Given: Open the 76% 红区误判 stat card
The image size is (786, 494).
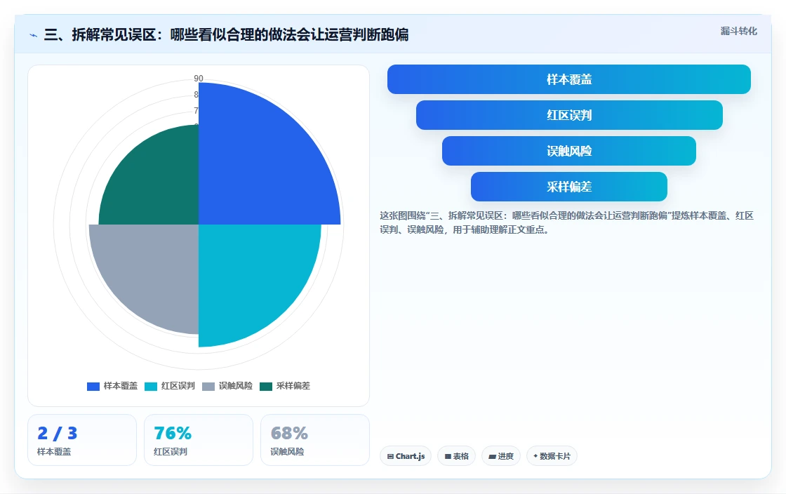Looking at the screenshot, I should point(199,440).
